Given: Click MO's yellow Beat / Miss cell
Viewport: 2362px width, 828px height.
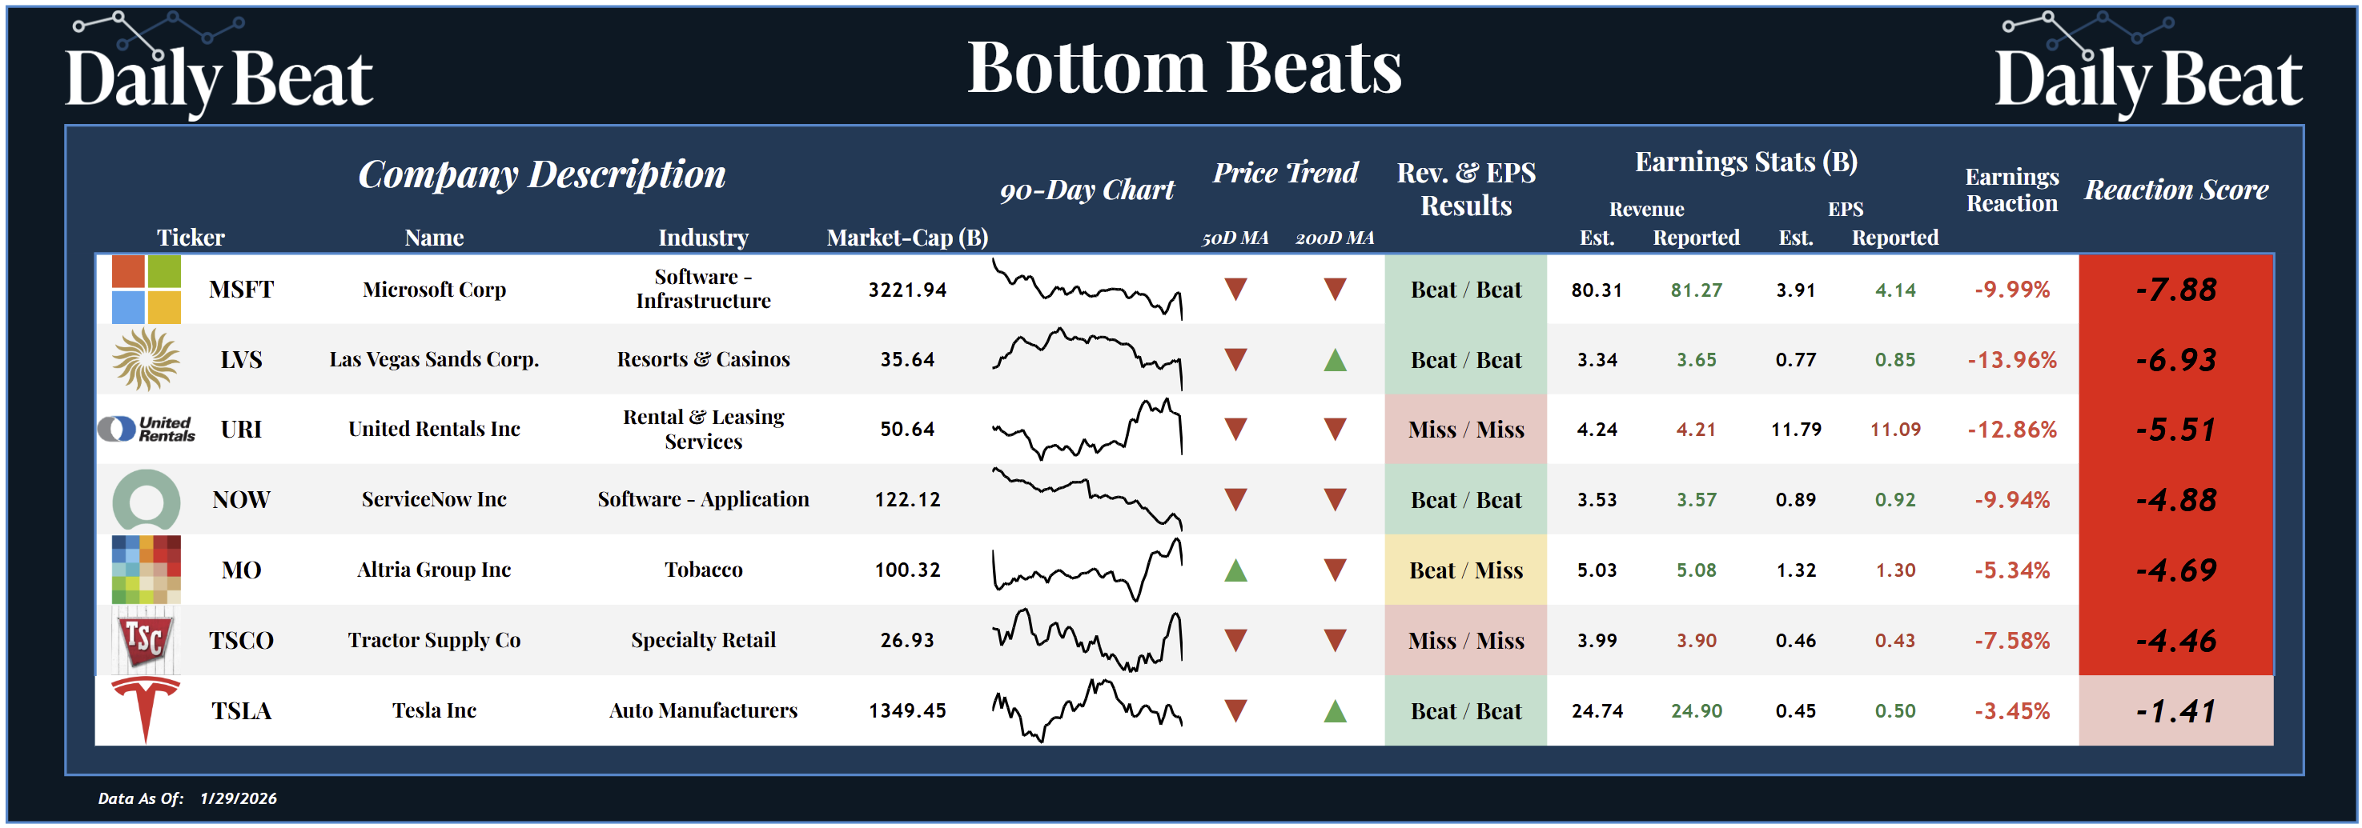Looking at the screenshot, I should pos(1465,570).
